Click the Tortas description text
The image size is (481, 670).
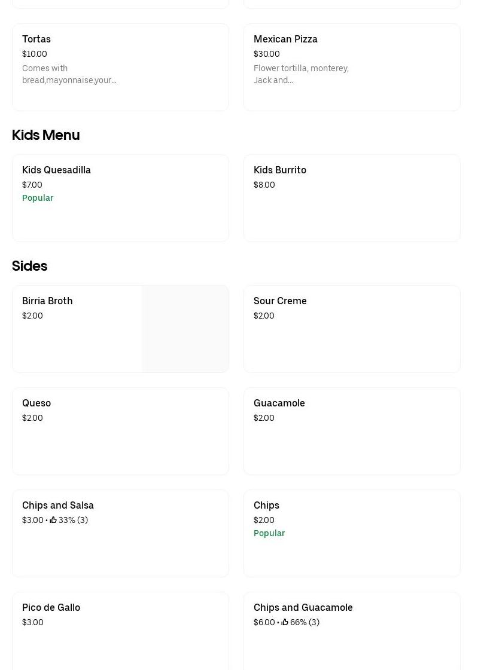tap(69, 74)
